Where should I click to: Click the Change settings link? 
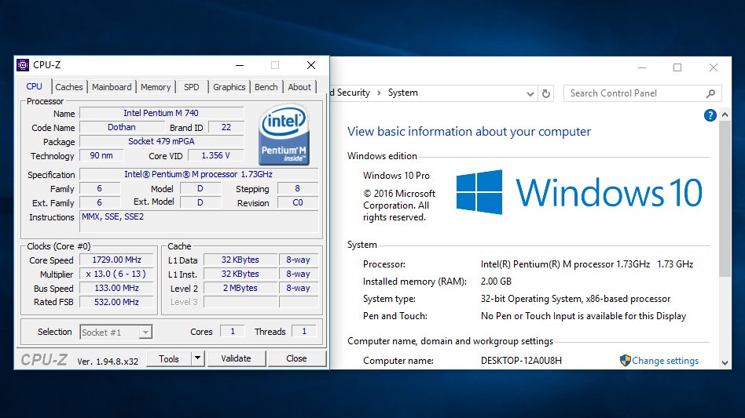[665, 361]
